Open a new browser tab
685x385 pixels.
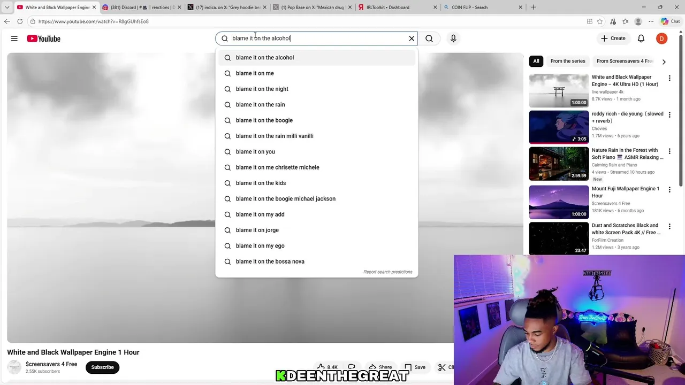pyautogui.click(x=533, y=7)
